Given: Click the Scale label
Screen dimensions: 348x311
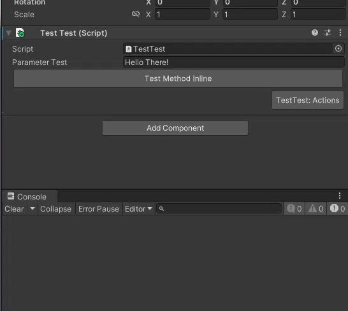Looking at the screenshot, I should click(x=24, y=15).
